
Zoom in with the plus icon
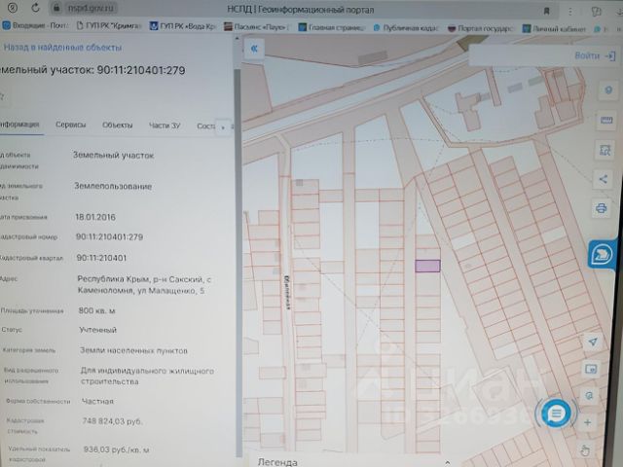tap(588, 422)
